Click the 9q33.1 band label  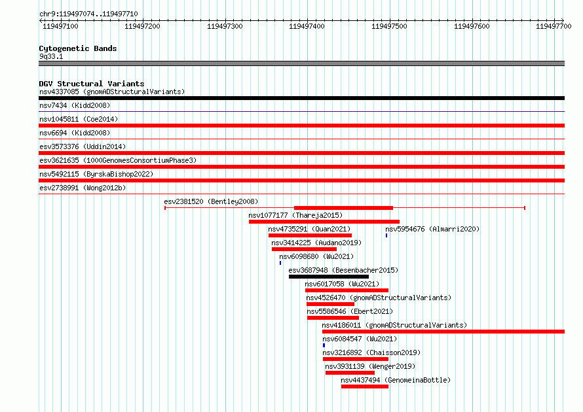pyautogui.click(x=51, y=56)
